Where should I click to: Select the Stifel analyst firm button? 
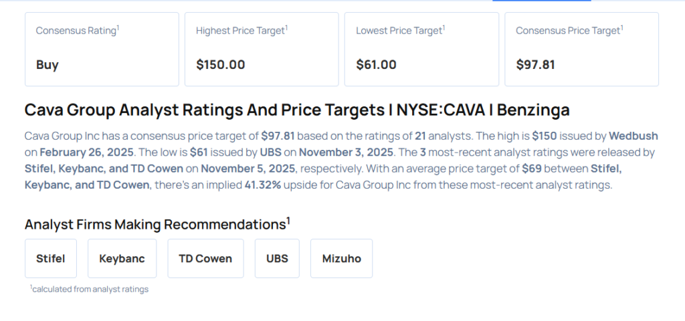tap(50, 258)
